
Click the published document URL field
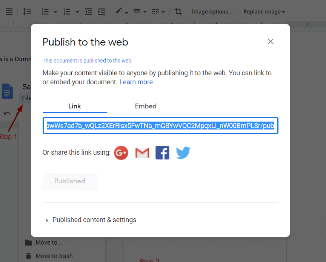pyautogui.click(x=160, y=125)
